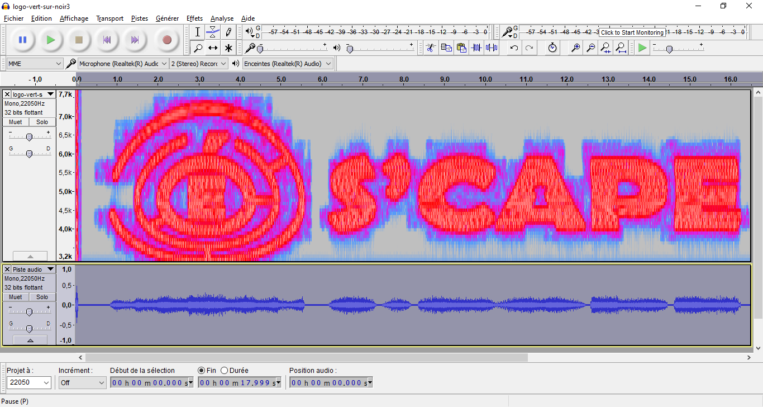Screen dimensions: 763x407
Task: Toggle the Sync-Lock clock icon
Action: click(552, 48)
